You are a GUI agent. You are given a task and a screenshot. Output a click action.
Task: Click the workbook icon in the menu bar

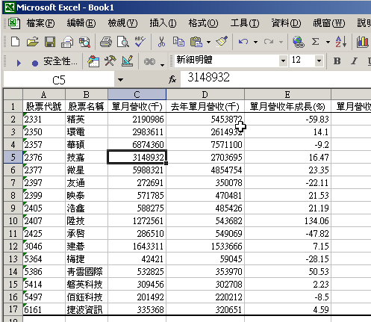(x=13, y=23)
